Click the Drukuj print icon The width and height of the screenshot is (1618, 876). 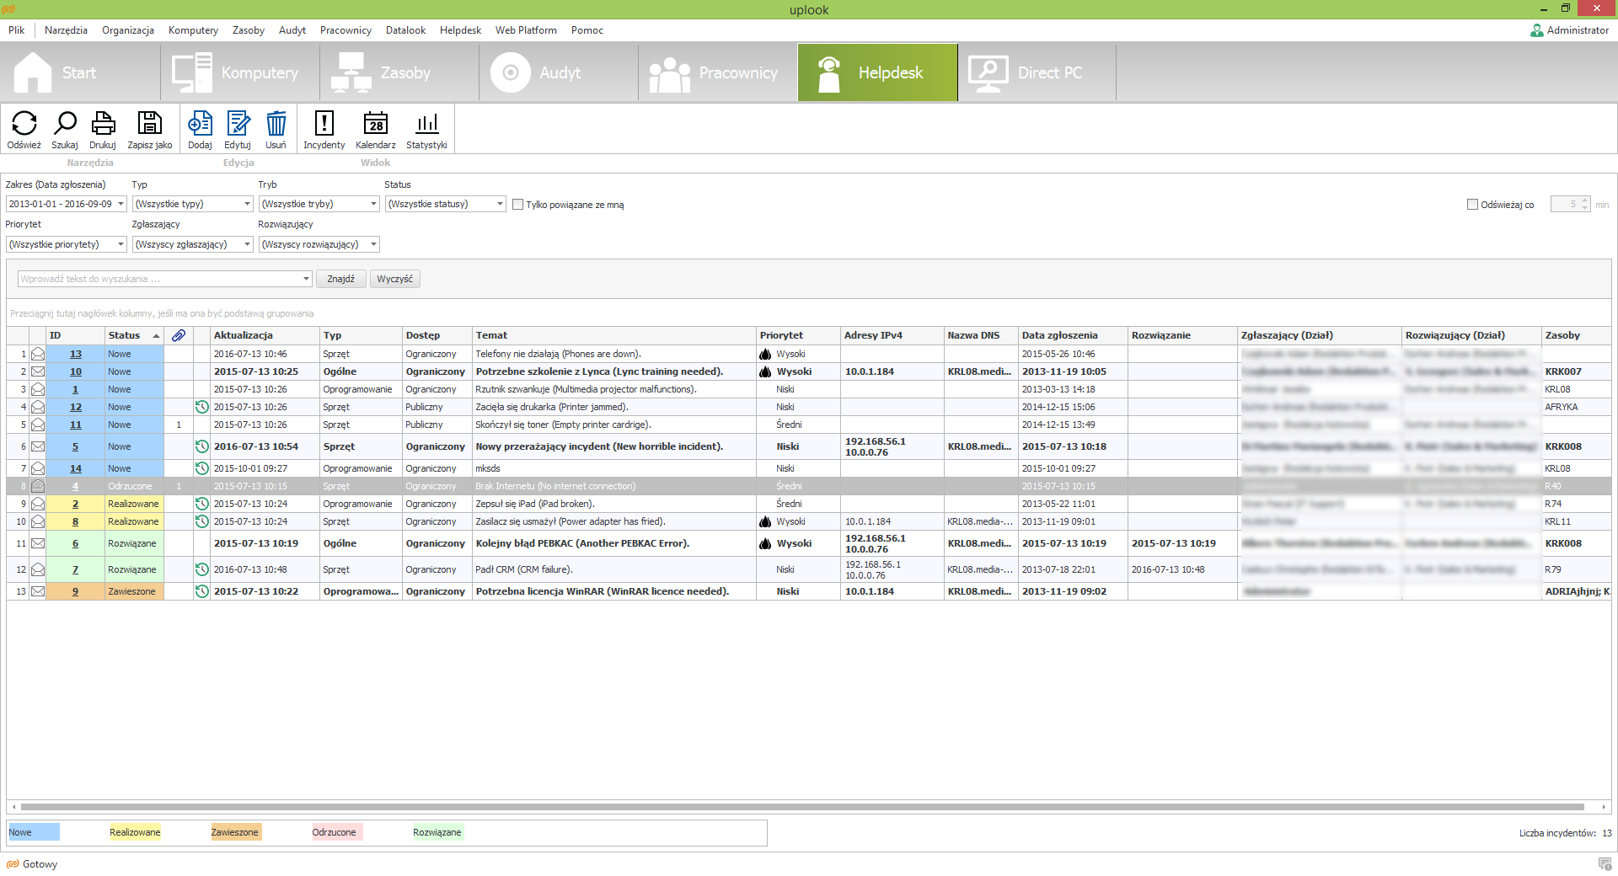coord(103,124)
